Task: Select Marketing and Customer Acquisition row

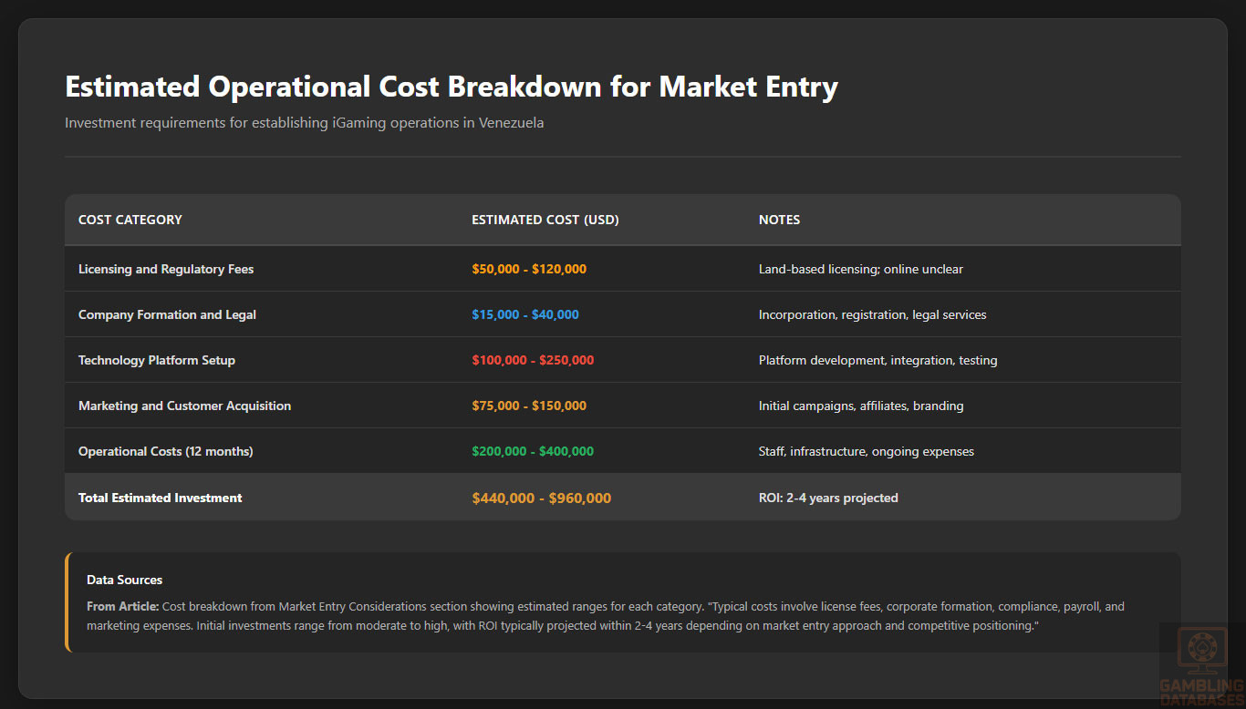Action: point(184,406)
